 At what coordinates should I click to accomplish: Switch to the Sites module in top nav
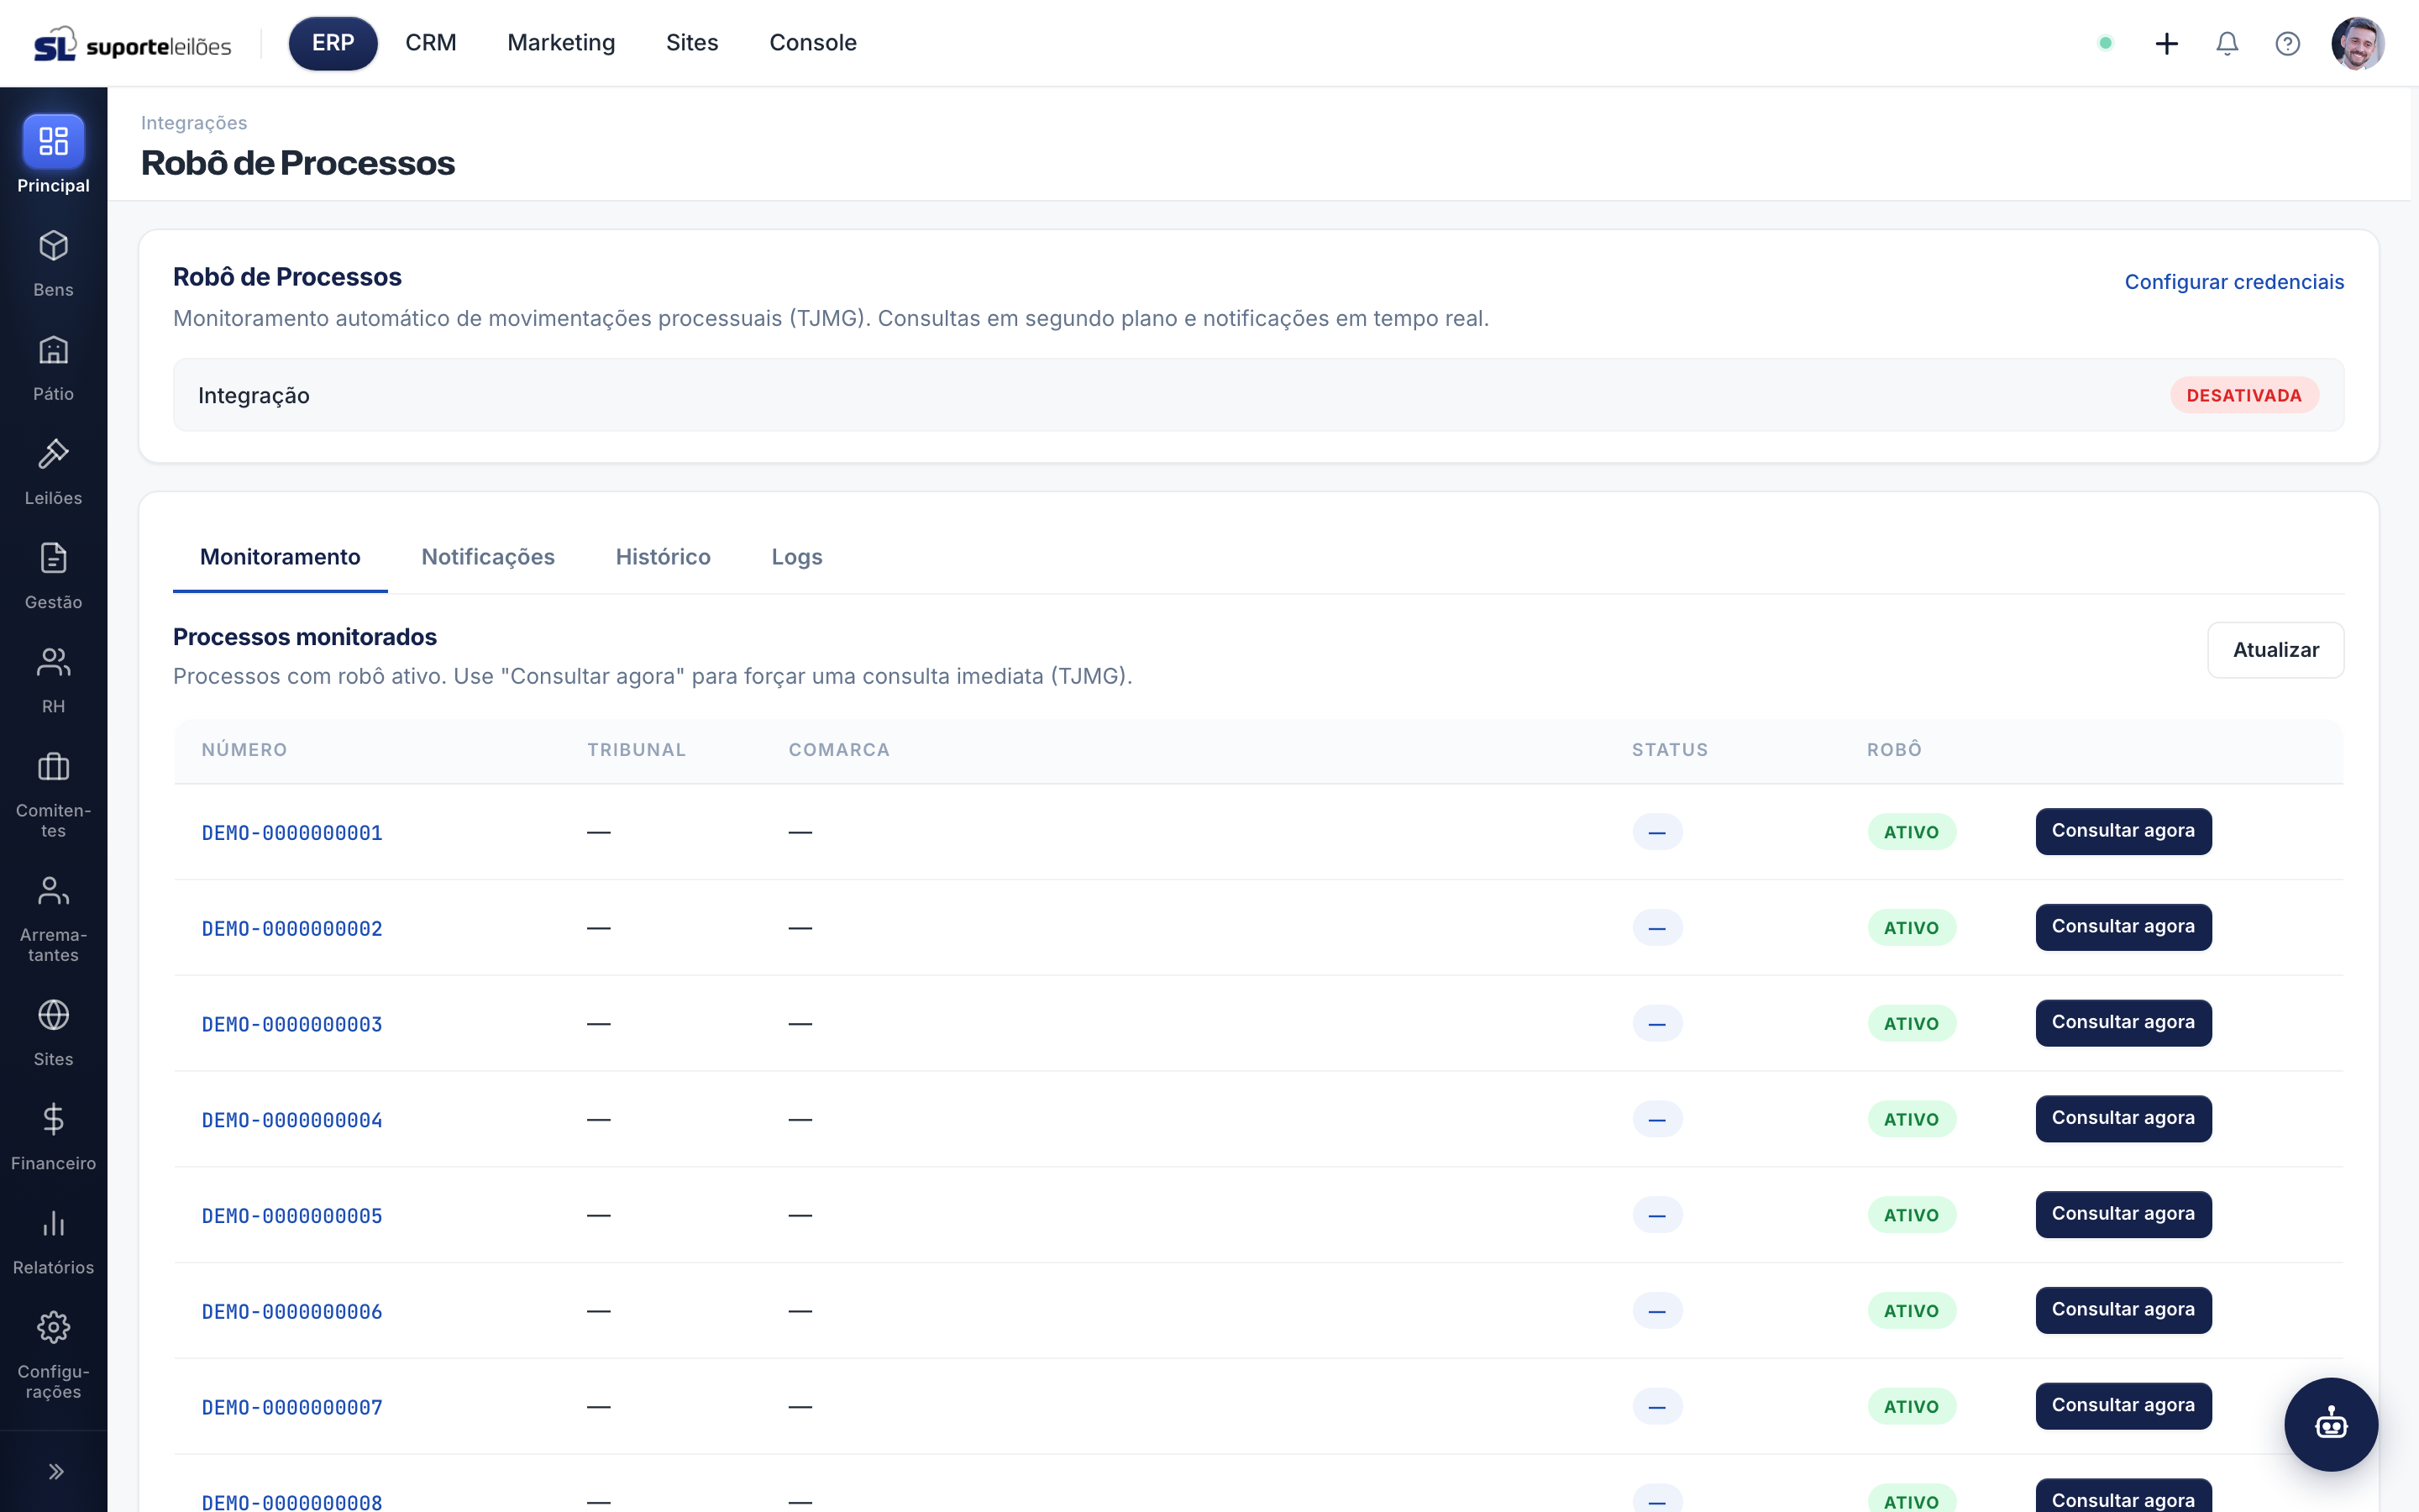pyautogui.click(x=692, y=43)
